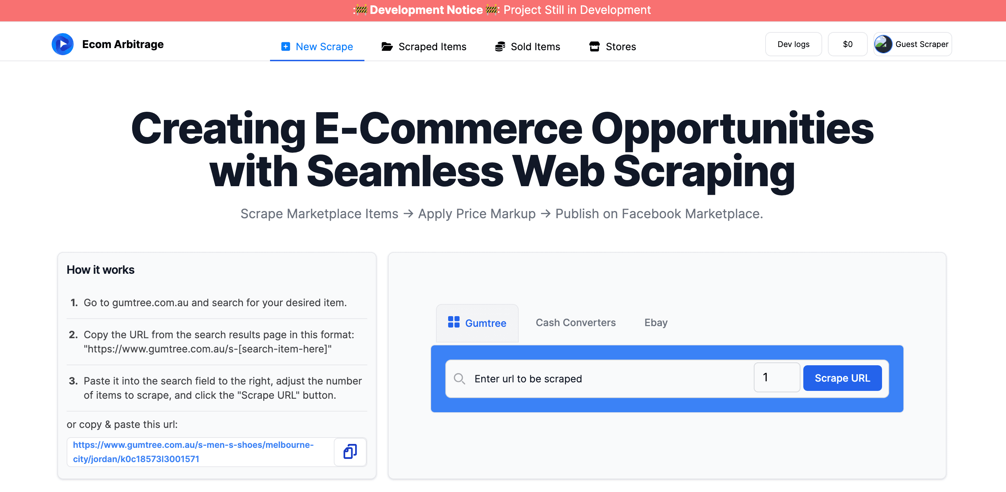Click the Gumtree grid icon
Screen dimensions: 1006x492
tap(453, 322)
